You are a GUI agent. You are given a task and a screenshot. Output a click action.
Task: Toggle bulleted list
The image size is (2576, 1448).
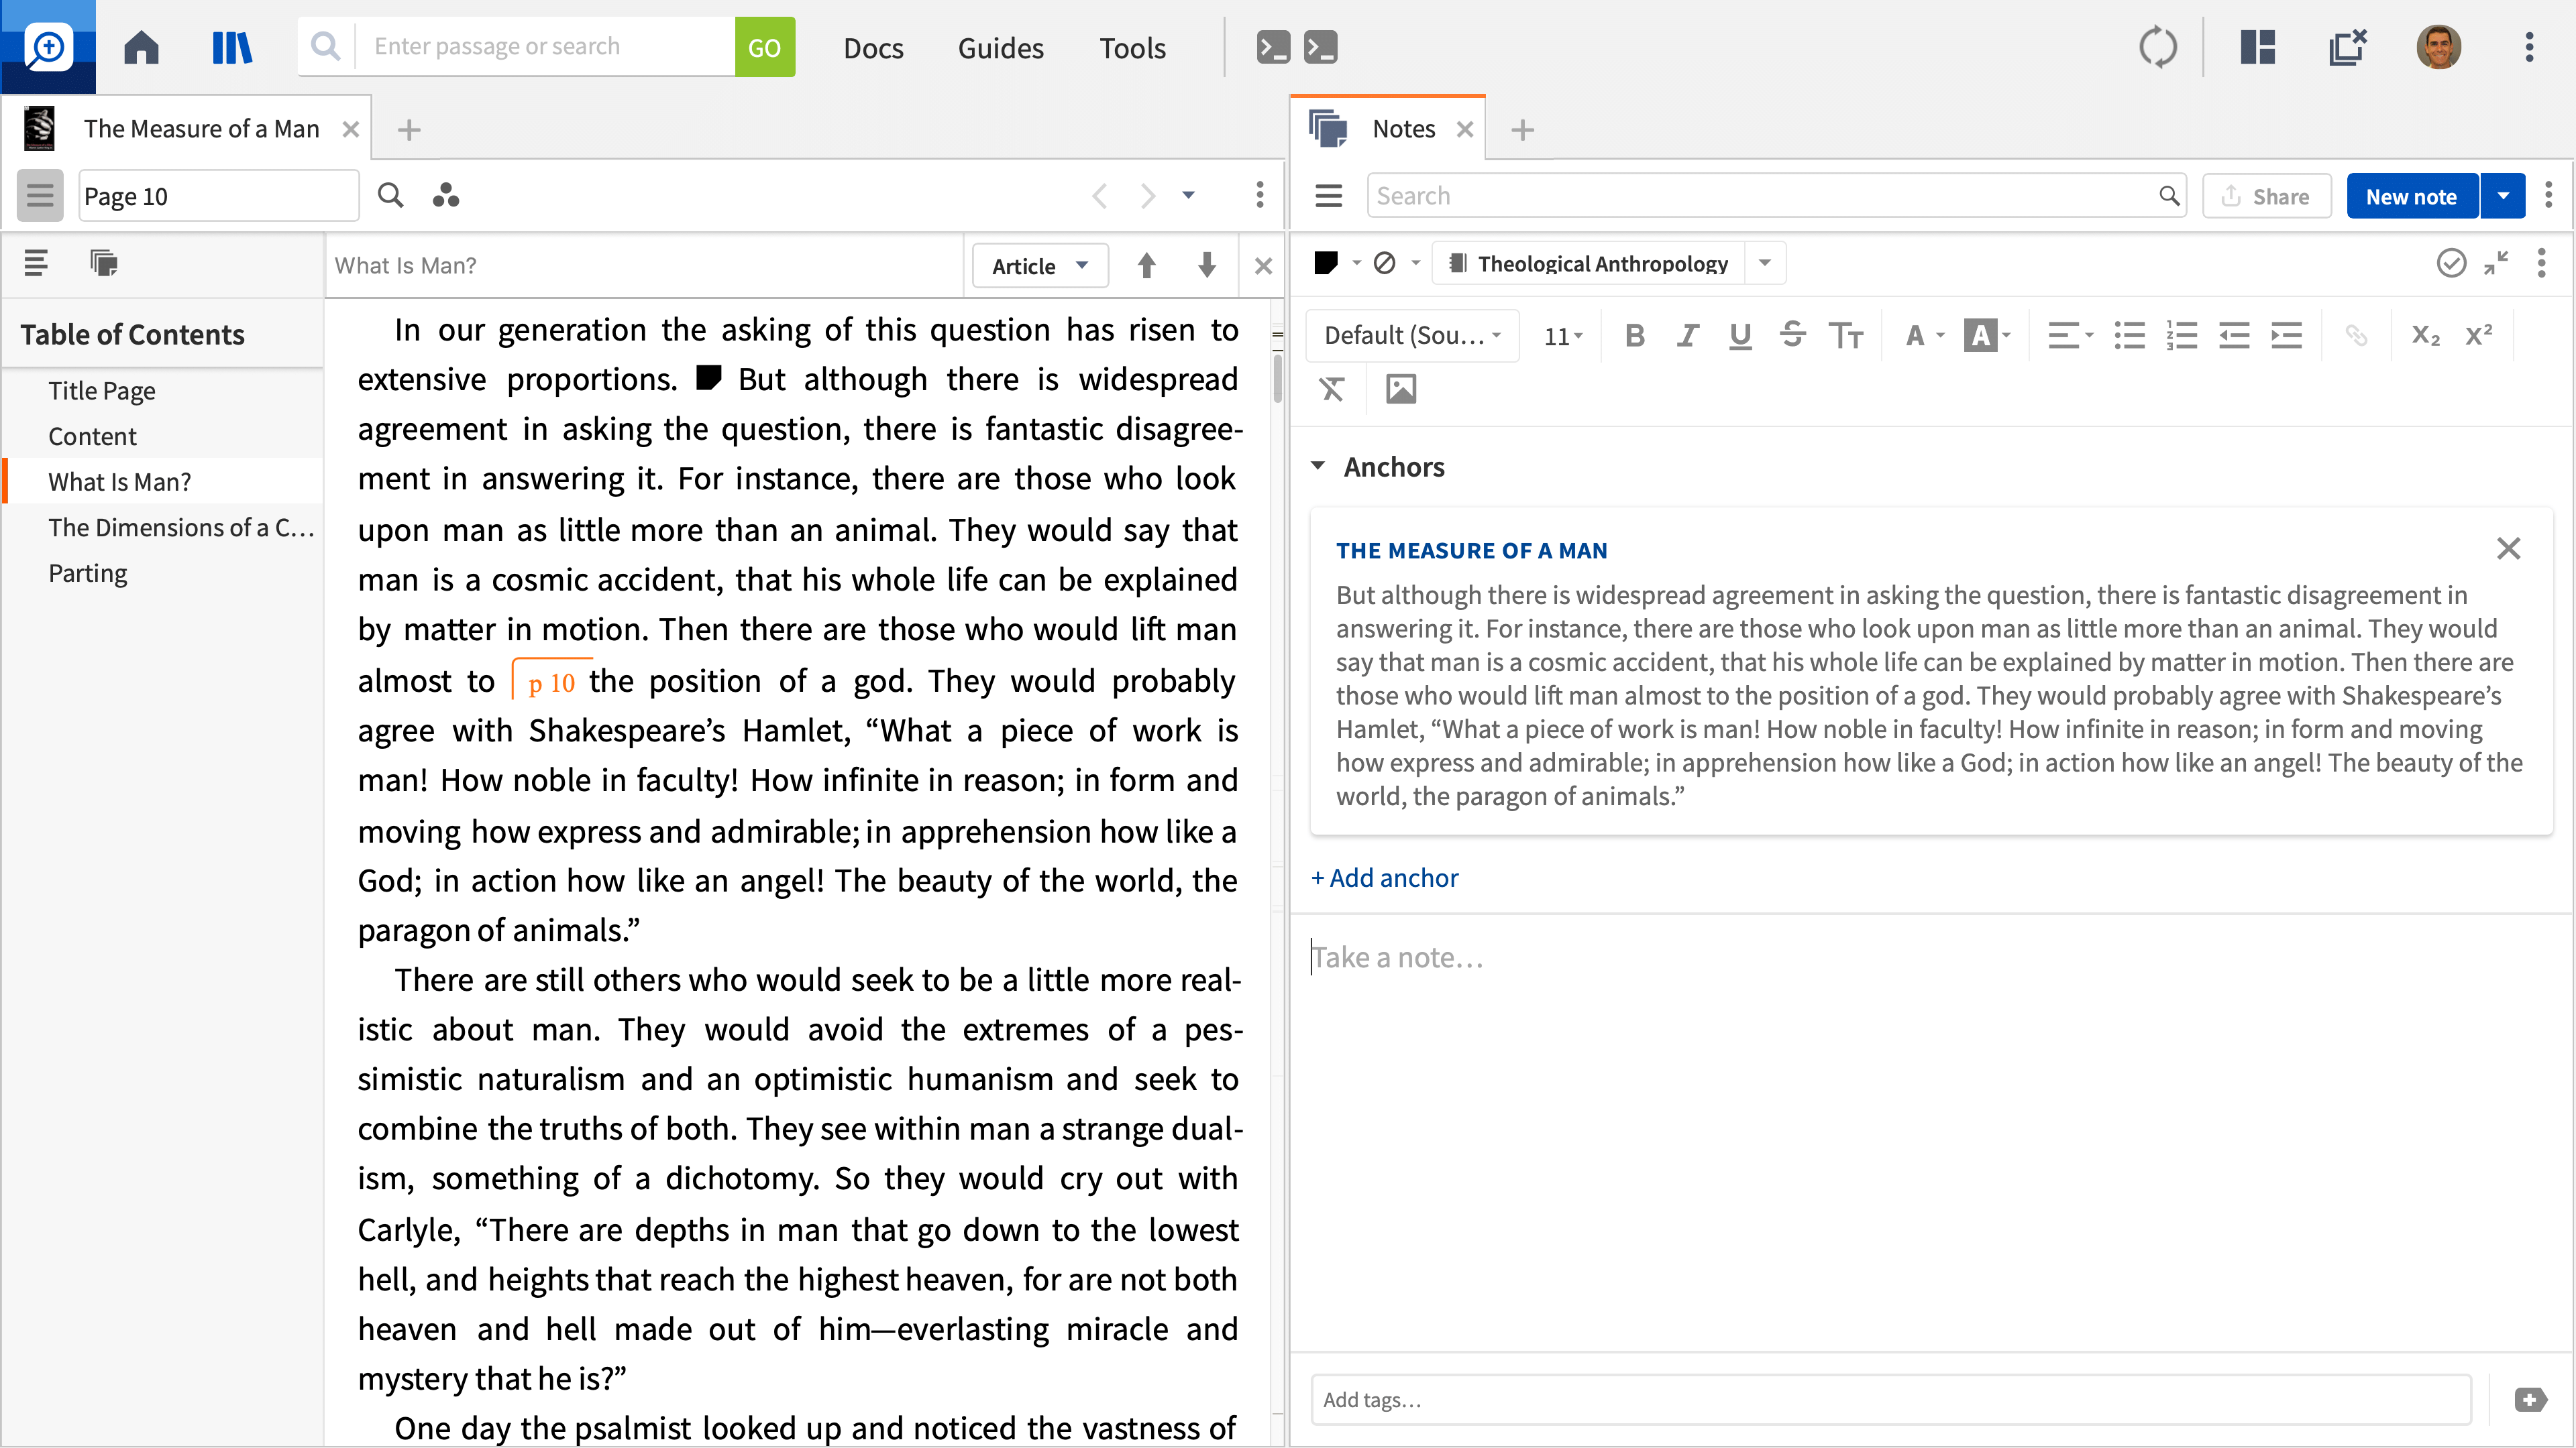pos(2129,335)
